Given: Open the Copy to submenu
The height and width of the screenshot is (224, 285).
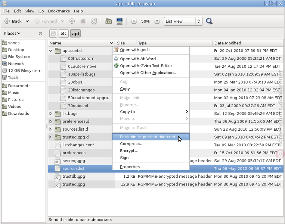Looking at the screenshot, I should [x=151, y=112].
